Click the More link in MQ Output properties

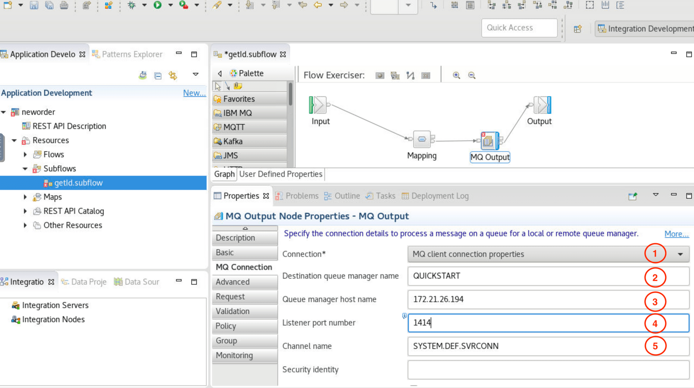(676, 234)
